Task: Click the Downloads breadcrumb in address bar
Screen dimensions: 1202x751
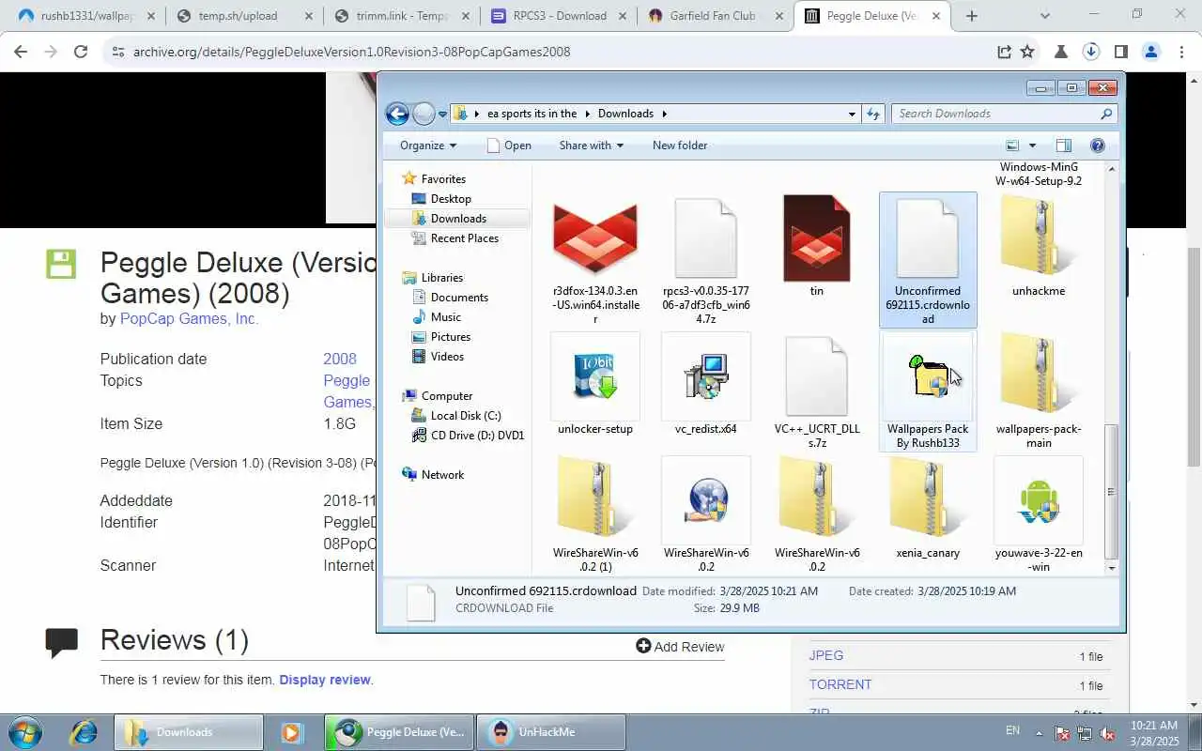Action: tap(625, 114)
